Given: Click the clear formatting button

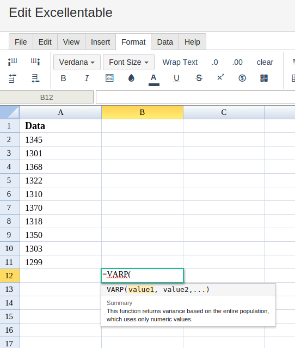Looking at the screenshot, I should (265, 62).
